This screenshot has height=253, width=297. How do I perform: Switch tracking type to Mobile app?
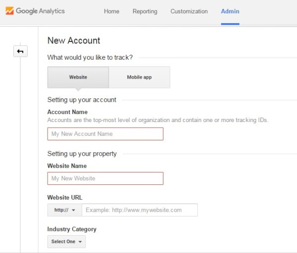click(x=139, y=77)
